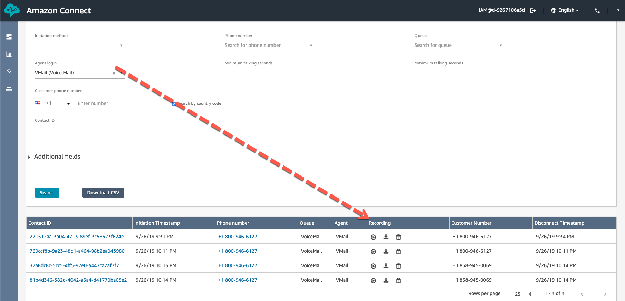This screenshot has height=301, width=625.
Task: Click into the Enter number field
Action: pyautogui.click(x=124, y=103)
